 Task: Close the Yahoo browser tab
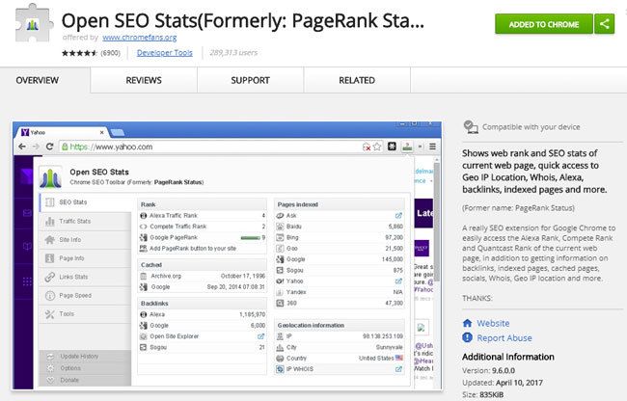pos(101,132)
